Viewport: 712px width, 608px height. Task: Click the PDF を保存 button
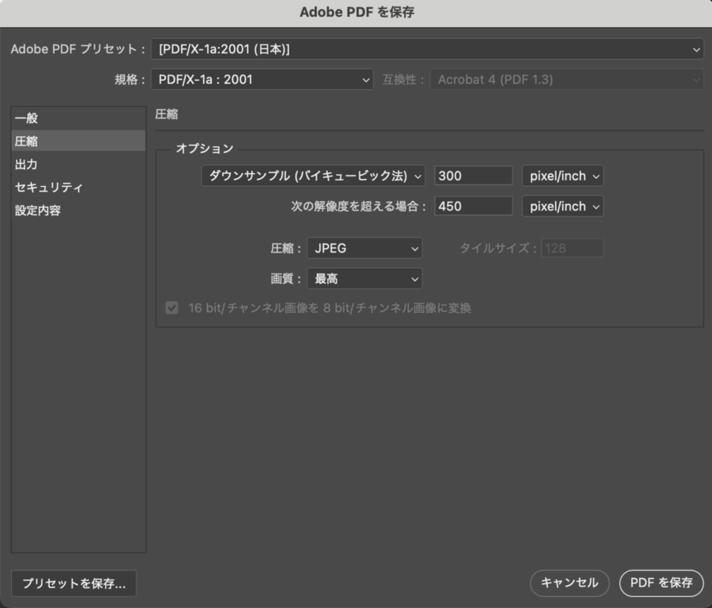pos(661,584)
